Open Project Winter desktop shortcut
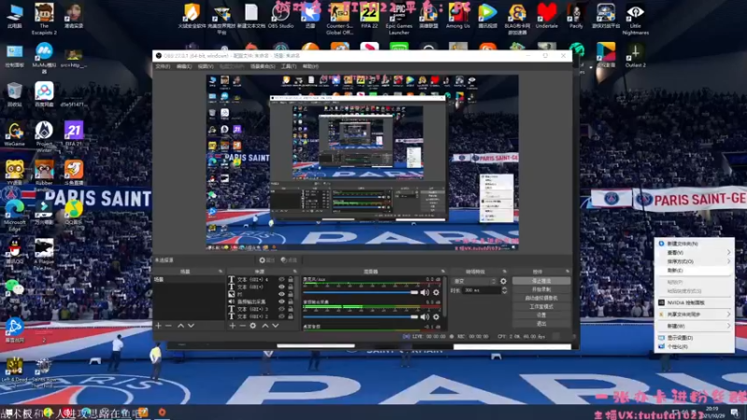The image size is (747, 420). point(44,136)
